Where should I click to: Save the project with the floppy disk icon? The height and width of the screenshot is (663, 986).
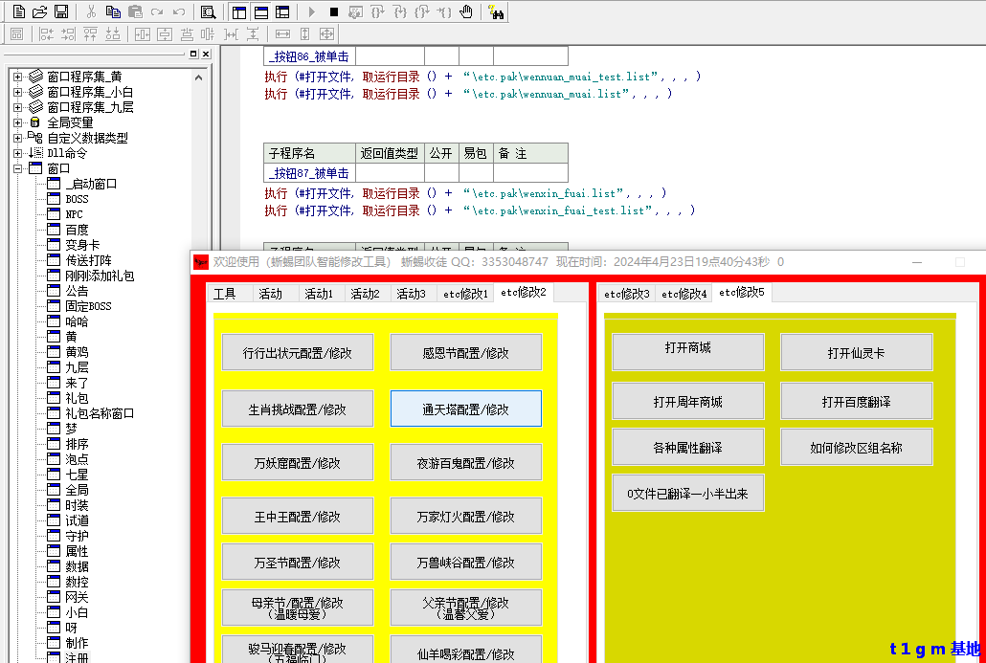[x=60, y=12]
